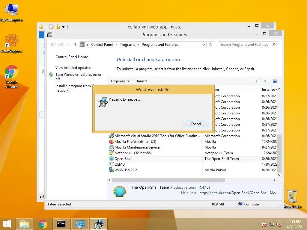Cancel the Windows Installer removal
The width and height of the screenshot is (307, 230).
[x=196, y=124]
